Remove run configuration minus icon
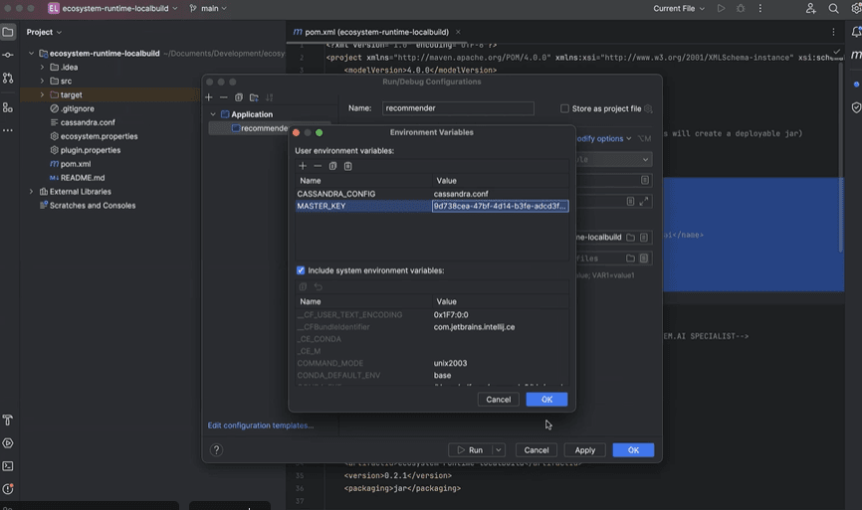This screenshot has height=510, width=862. [223, 97]
